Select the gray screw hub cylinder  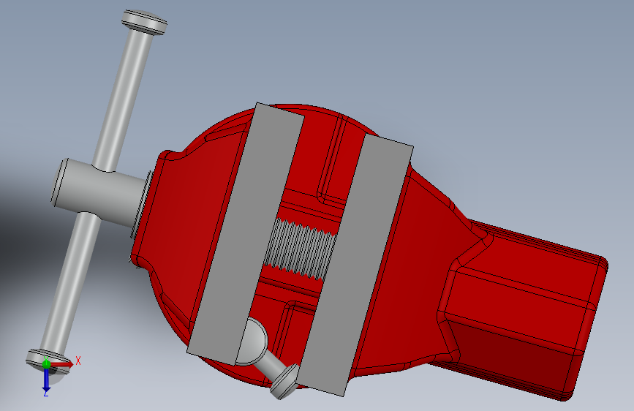[99, 191]
